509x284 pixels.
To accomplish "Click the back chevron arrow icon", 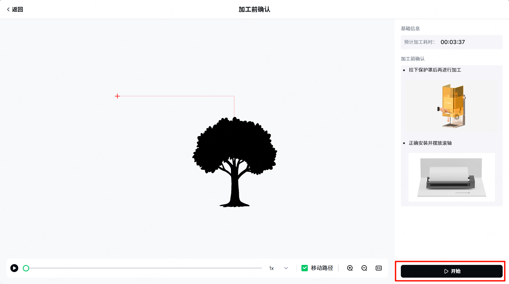I will [8, 10].
